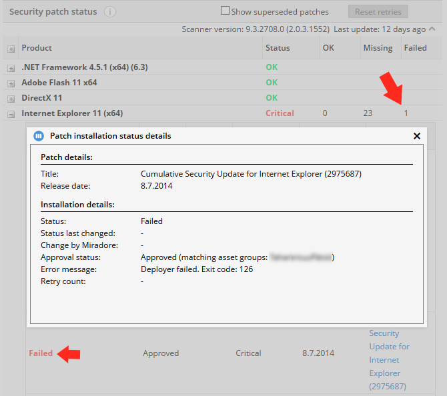Screen dimensions: 447x396
Task: Expand all products via header plus icon
Action: coord(11,49)
